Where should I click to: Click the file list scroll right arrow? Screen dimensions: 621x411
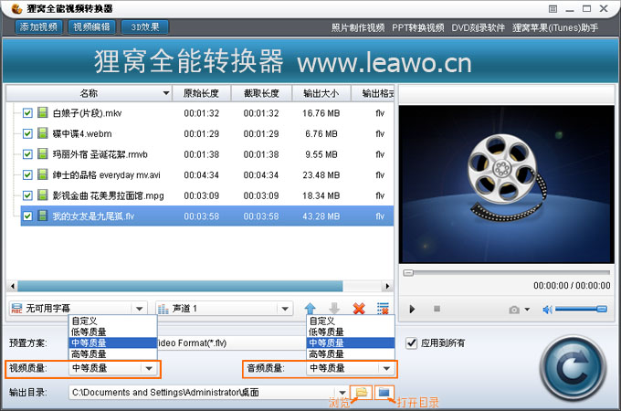point(387,286)
